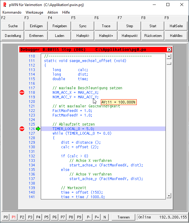Screen dimensions: 189x223
Task: Click the Sync button
Action: [x=83, y=26]
